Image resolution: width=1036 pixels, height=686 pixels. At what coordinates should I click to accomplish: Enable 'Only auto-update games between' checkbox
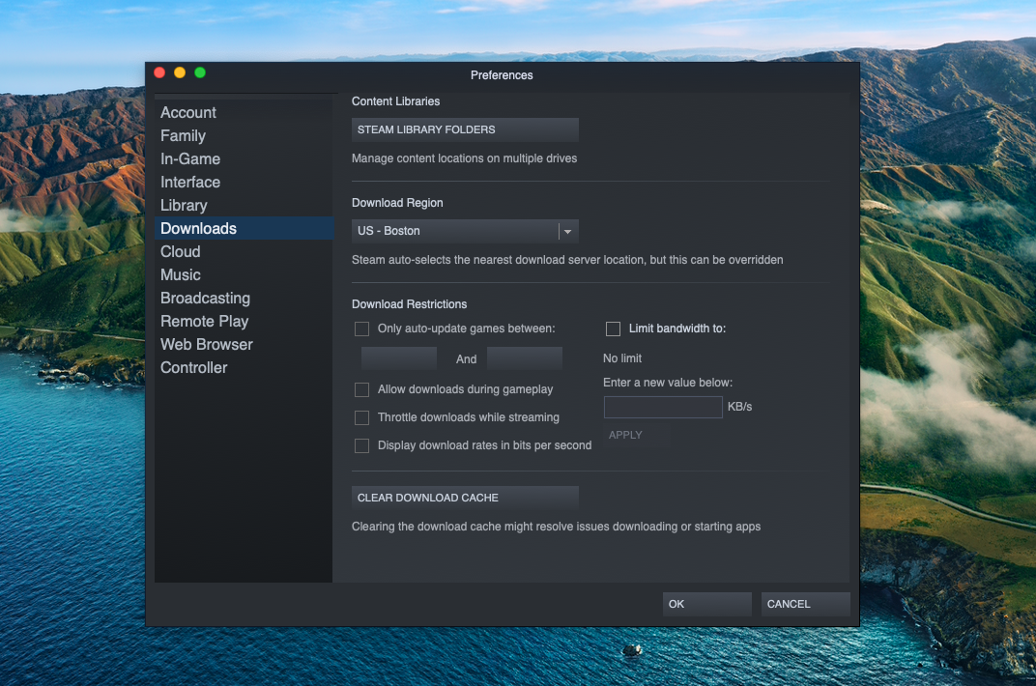(362, 329)
